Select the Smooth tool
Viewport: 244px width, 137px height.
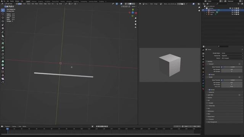pos(3,68)
